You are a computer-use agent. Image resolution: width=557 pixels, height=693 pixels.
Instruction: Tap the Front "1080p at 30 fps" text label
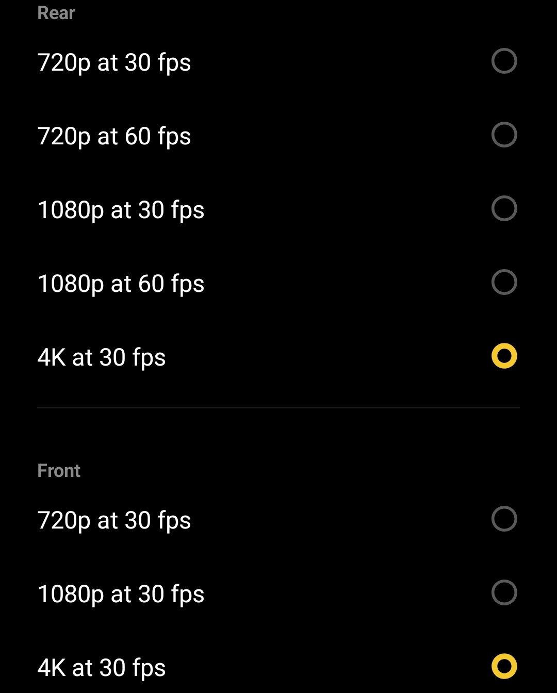(121, 595)
